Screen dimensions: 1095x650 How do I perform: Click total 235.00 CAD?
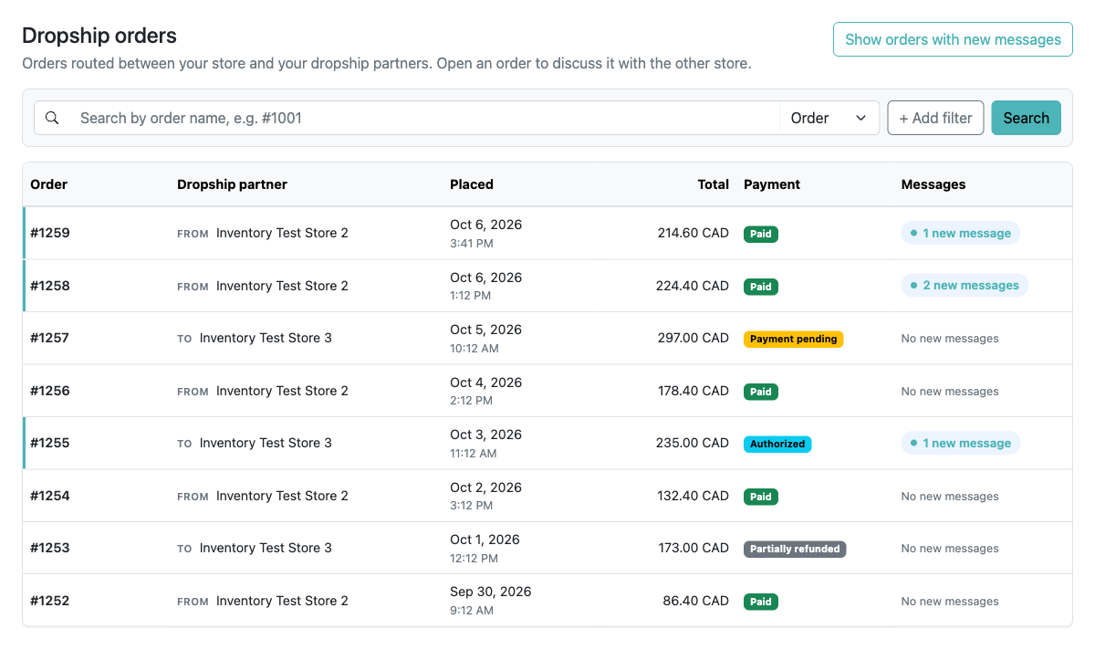point(693,443)
